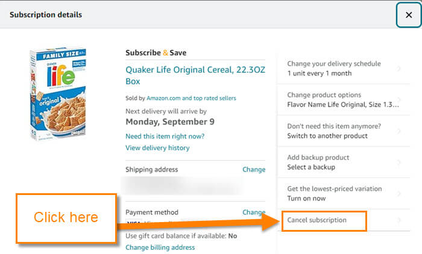Close the Subscription details dialog
This screenshot has height=254, width=422.
409,15
